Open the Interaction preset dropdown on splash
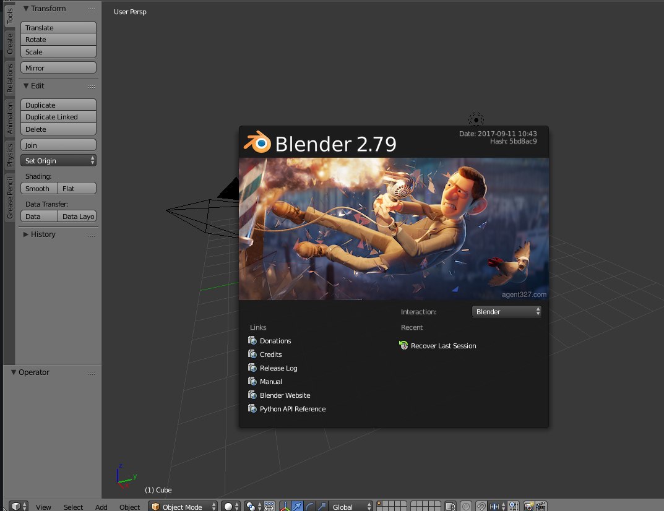 [506, 312]
